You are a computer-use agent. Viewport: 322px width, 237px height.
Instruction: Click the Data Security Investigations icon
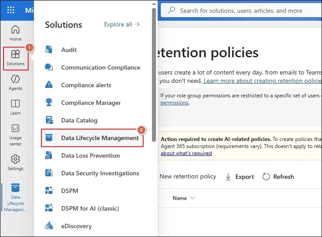click(x=49, y=173)
